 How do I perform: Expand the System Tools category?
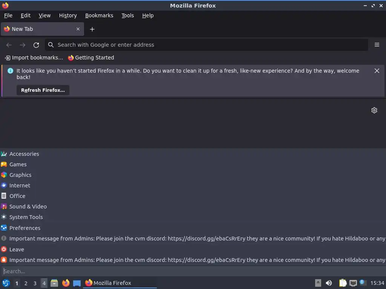tap(193, 217)
